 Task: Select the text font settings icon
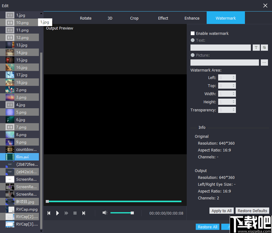click(256, 47)
